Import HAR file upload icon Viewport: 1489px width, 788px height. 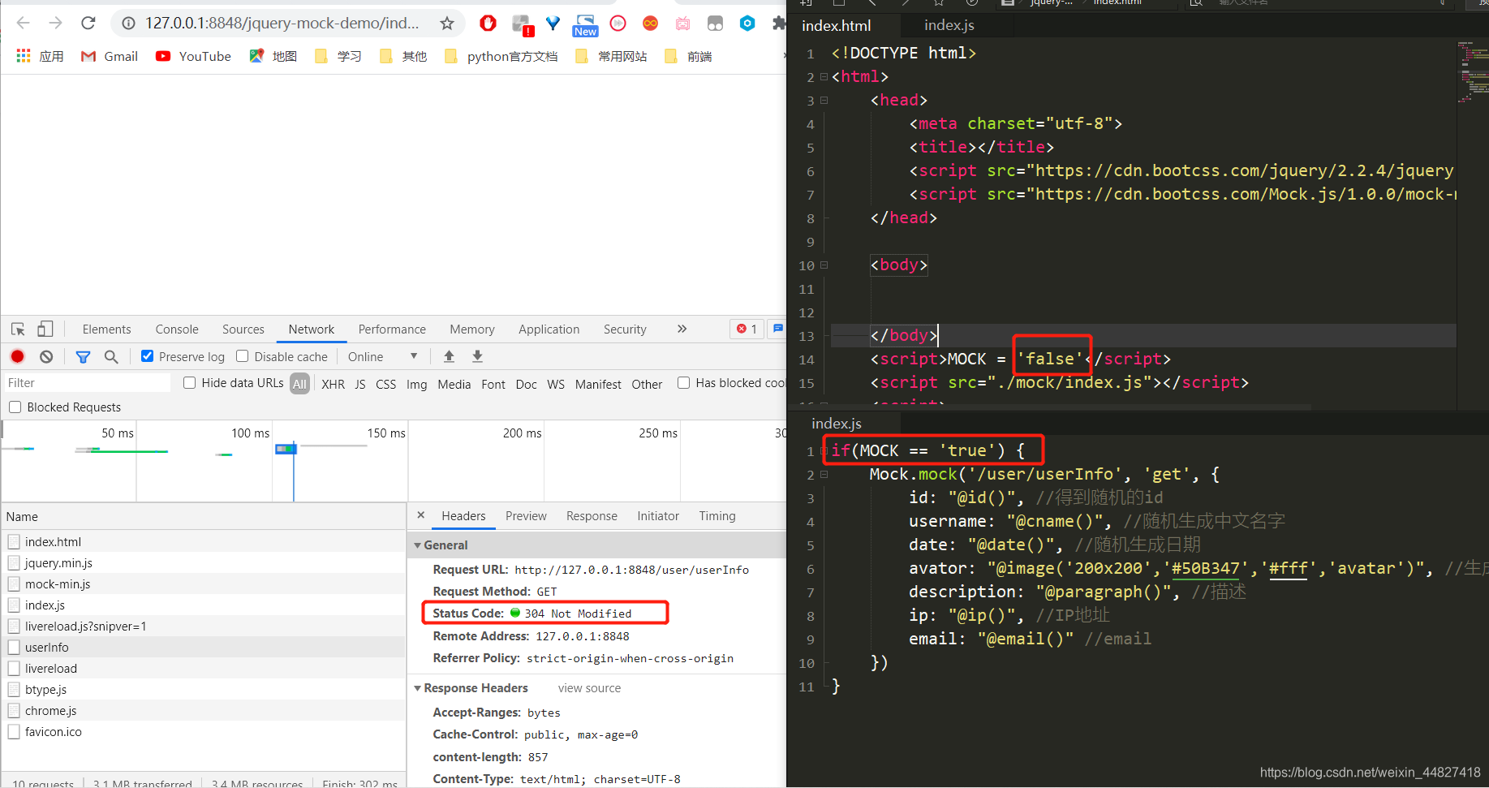tap(449, 356)
